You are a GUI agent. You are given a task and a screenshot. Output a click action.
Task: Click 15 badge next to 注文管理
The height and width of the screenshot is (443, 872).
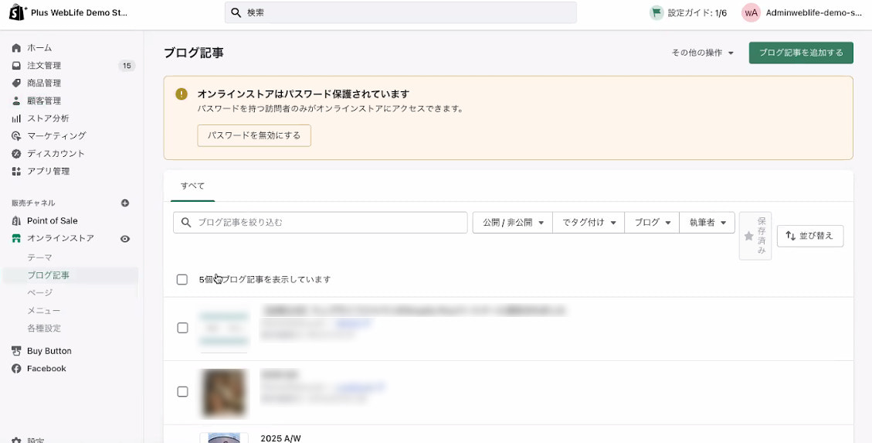pos(127,66)
